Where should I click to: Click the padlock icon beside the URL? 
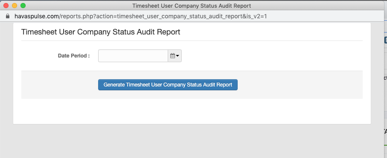pos(8,16)
